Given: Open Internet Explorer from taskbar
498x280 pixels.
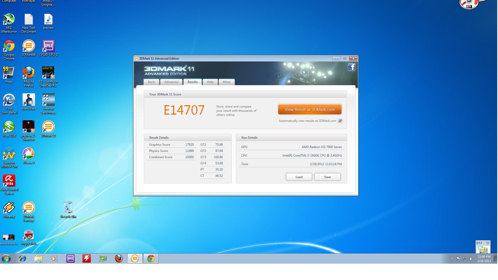Looking at the screenshot, I should click(23, 258).
